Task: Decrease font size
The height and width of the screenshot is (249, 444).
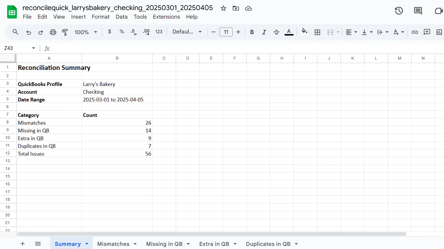Action: click(x=213, y=32)
